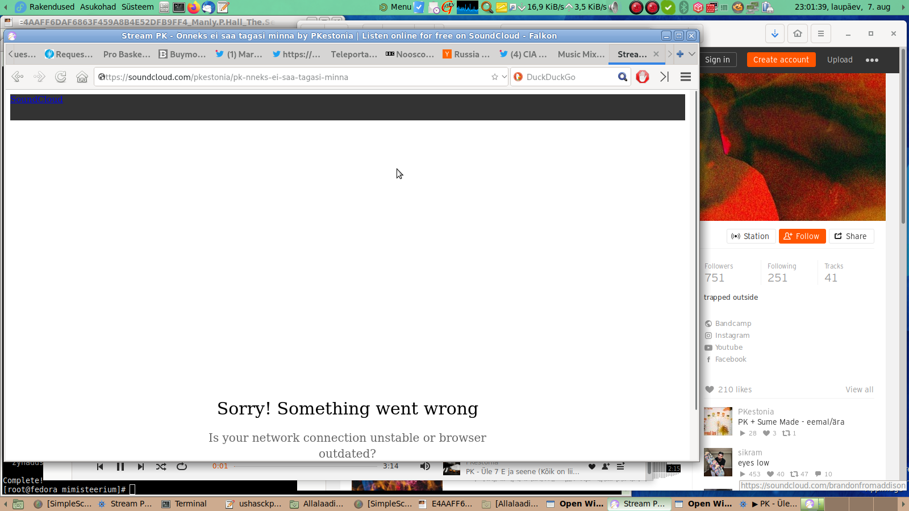Click the Create account button
The height and width of the screenshot is (511, 909).
[x=781, y=60]
